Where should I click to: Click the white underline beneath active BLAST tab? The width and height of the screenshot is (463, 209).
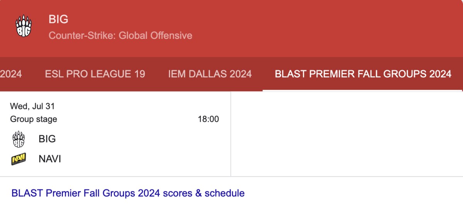click(362, 90)
